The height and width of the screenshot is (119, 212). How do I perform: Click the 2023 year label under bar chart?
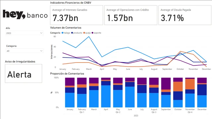(136, 116)
